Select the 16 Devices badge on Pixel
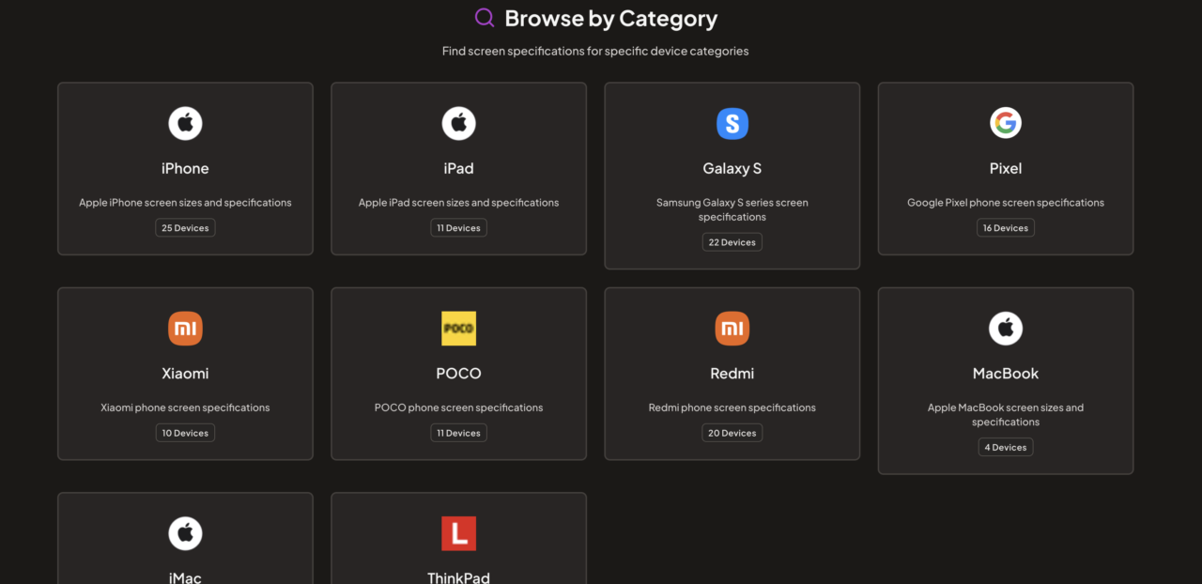The width and height of the screenshot is (1202, 584). point(1006,228)
